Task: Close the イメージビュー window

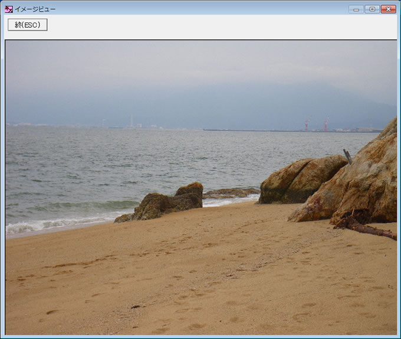Action: coord(389,9)
